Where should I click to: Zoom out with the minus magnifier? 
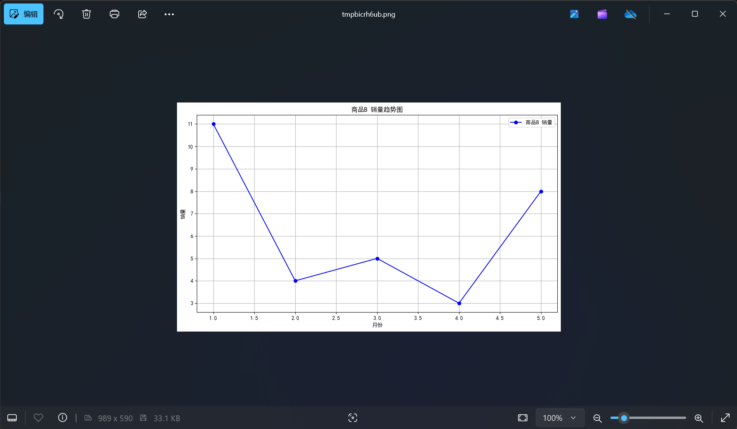click(x=598, y=418)
